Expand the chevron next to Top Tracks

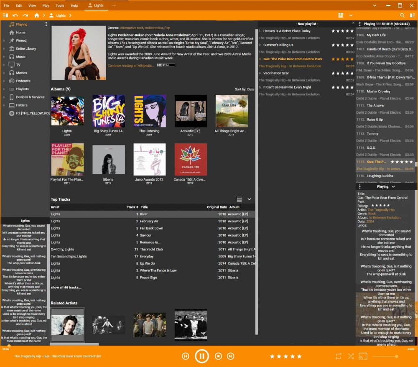[x=249, y=199]
